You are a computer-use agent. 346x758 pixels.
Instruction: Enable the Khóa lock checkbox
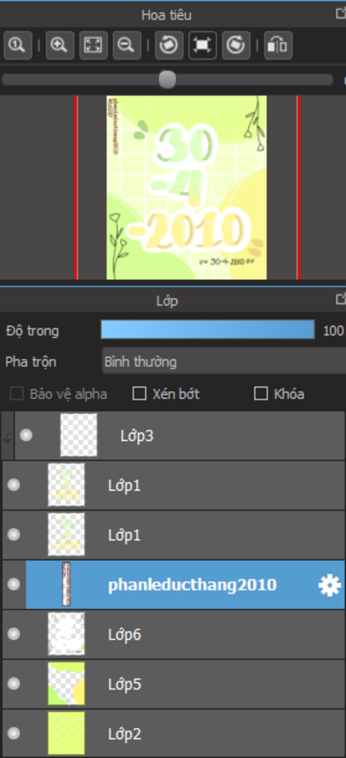261,394
